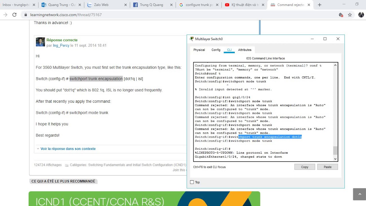
Task: Switch to the YouTube Kỹ thuật điện tab
Action: [x=243, y=5]
